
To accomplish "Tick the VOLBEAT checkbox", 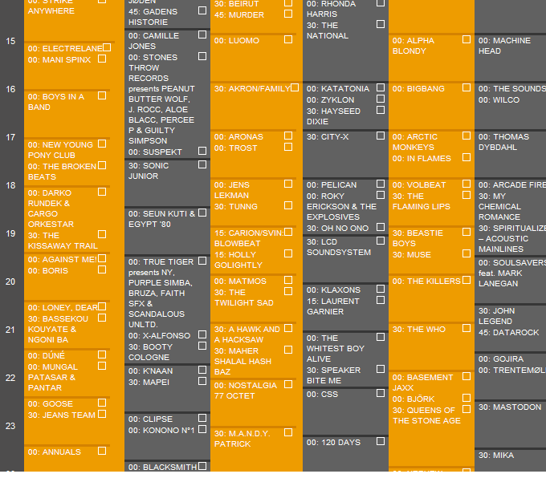I will tap(467, 184).
